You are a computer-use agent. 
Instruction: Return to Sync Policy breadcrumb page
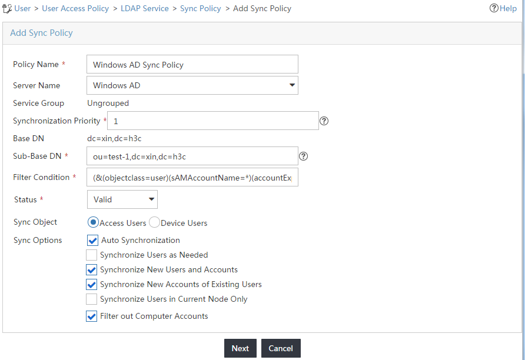coord(201,8)
